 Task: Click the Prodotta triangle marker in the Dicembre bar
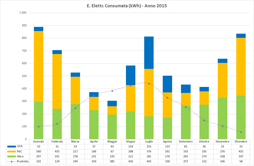coord(241,132)
